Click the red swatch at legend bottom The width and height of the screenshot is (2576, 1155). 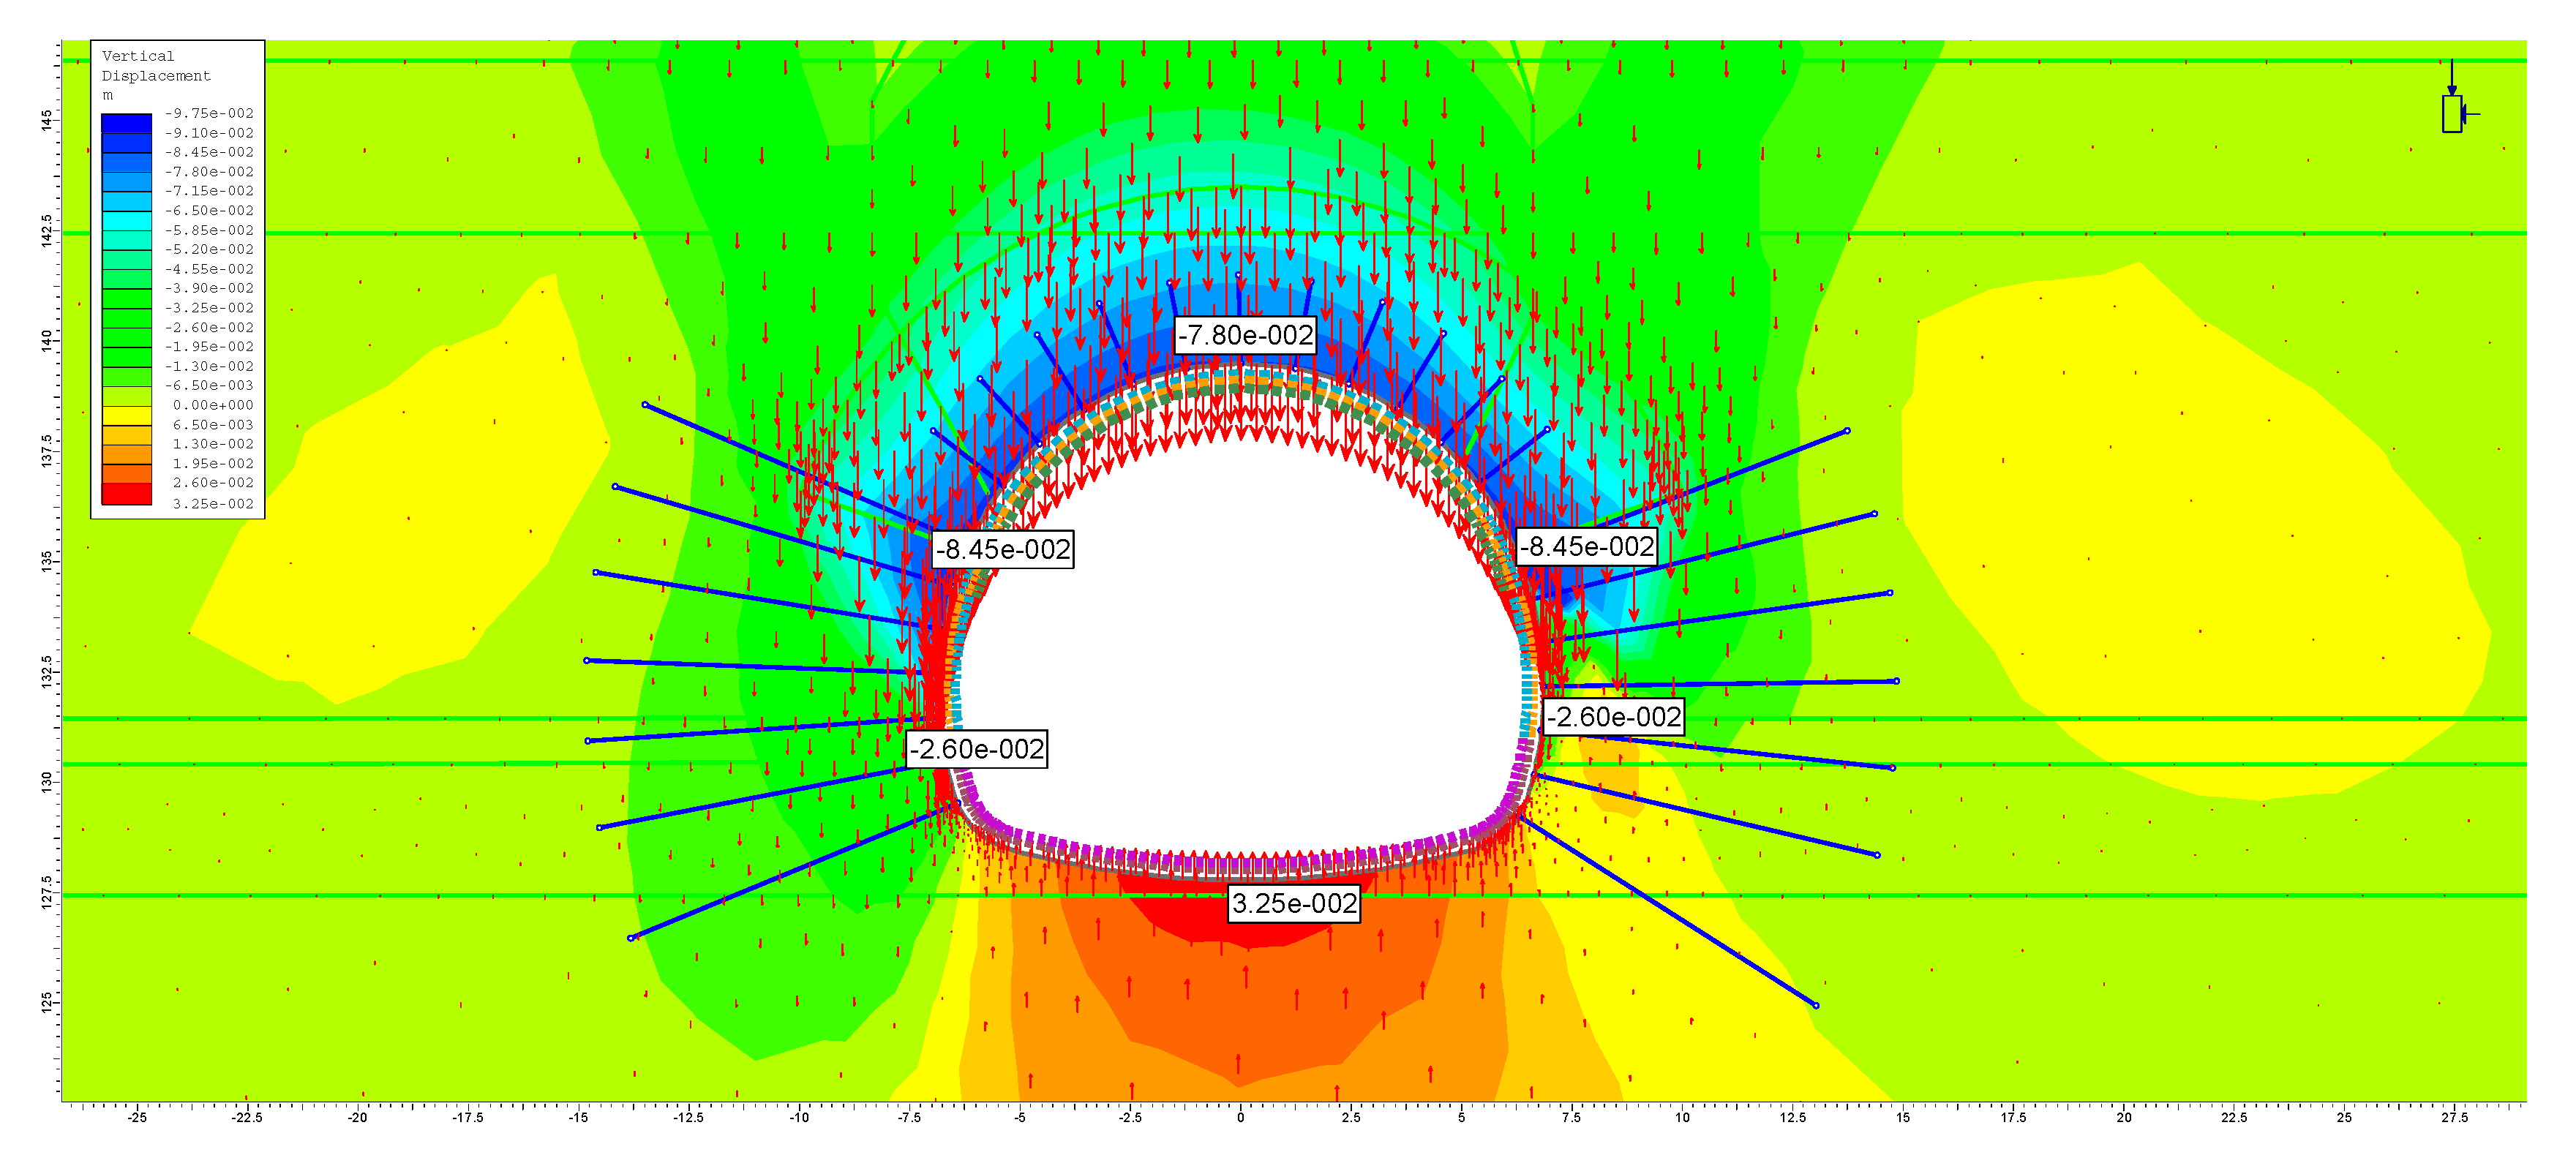click(126, 494)
